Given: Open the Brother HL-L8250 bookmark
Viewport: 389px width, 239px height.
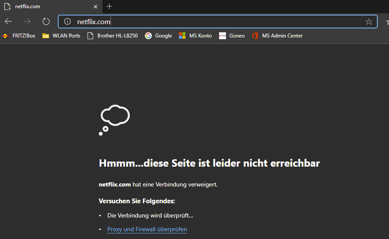Looking at the screenshot, I should [113, 36].
